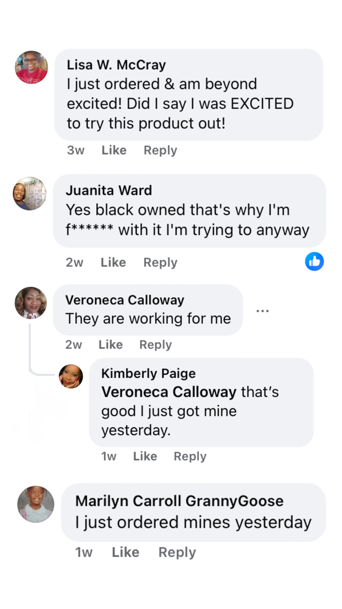Click the blue thumbs-up reaction icon

click(314, 262)
